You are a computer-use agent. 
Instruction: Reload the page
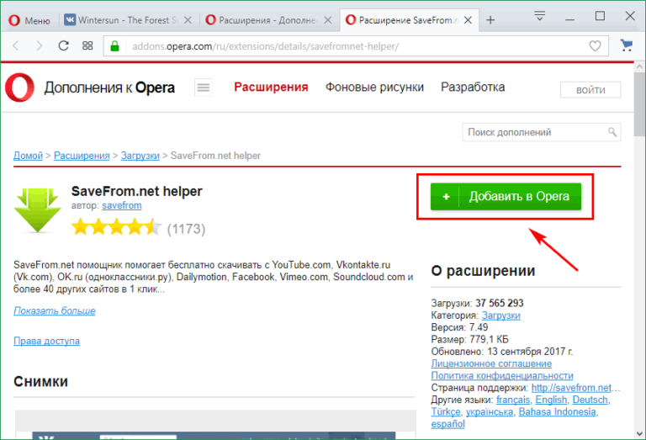tap(63, 45)
